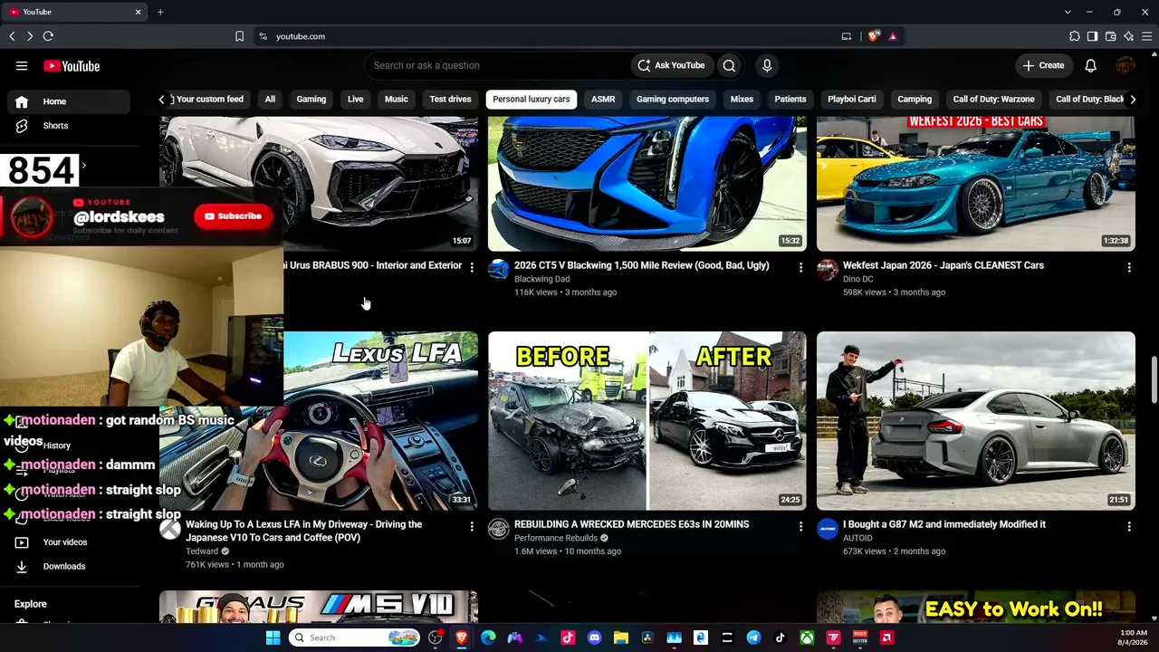1159x652 pixels.
Task: Open the account avatar menu
Action: (1125, 65)
